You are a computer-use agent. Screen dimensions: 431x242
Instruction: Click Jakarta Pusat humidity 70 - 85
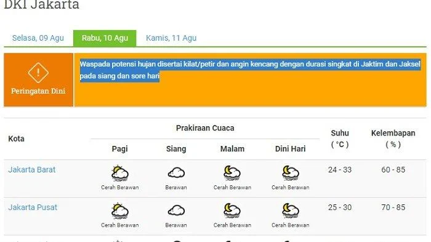[393, 208]
